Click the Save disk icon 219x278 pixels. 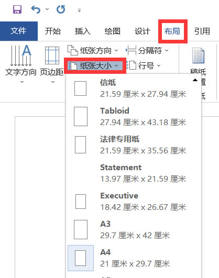point(17,9)
